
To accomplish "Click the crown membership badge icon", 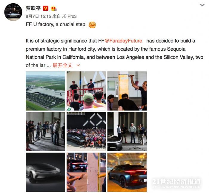I will point(54,8).
